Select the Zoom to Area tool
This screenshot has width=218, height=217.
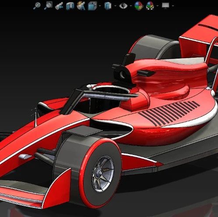(x=48, y=6)
